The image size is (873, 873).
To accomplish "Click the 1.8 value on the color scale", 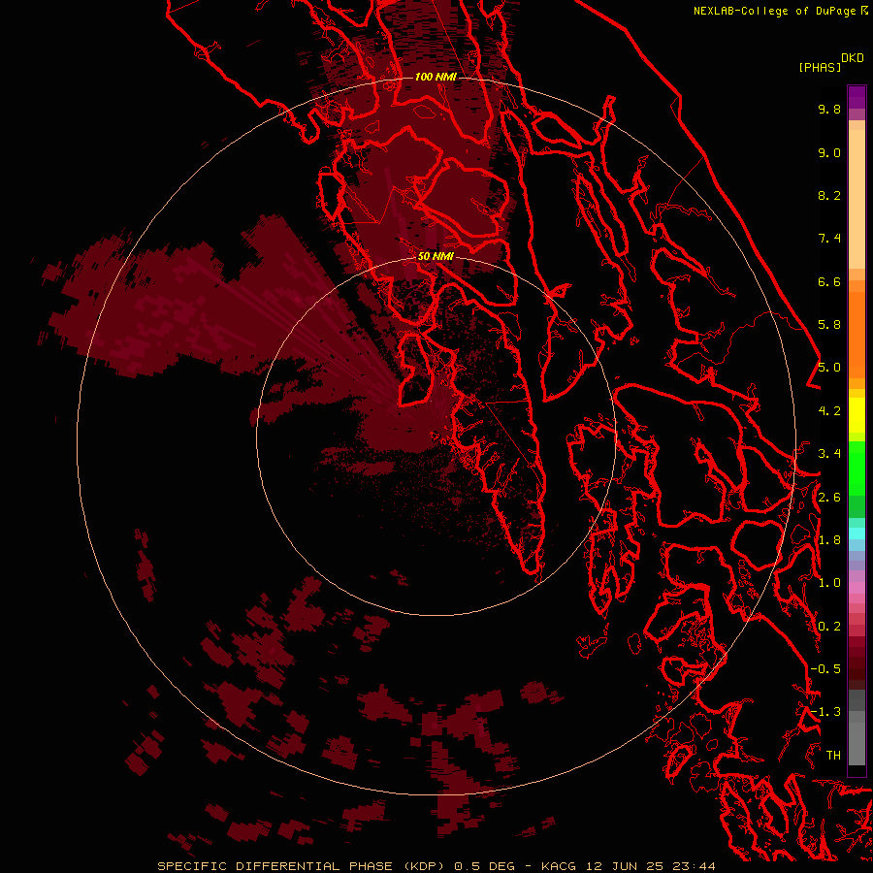I will tap(829, 540).
